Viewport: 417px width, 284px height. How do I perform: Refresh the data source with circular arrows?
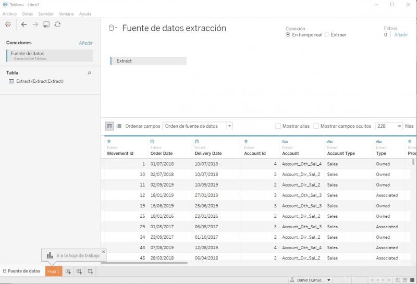(57, 24)
